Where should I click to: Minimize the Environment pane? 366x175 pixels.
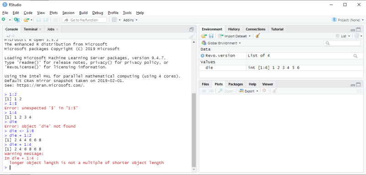(353, 30)
